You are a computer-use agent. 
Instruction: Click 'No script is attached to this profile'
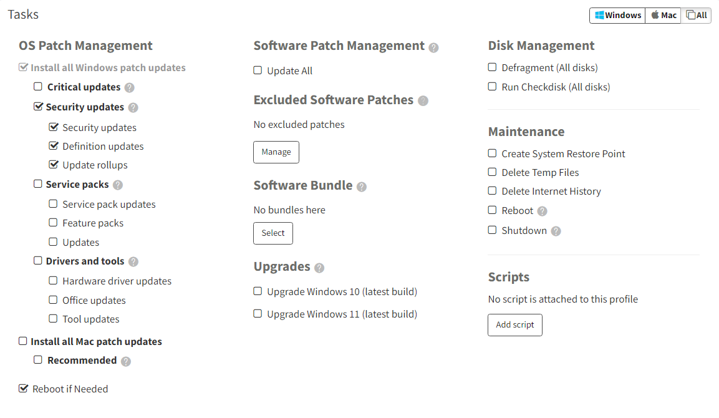(563, 299)
